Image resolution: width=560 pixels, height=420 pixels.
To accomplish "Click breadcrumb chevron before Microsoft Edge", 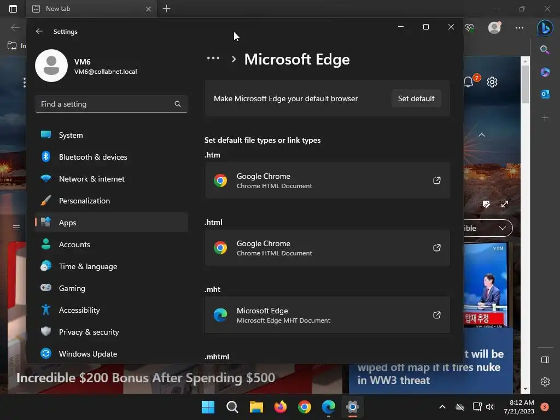I will pos(234,59).
